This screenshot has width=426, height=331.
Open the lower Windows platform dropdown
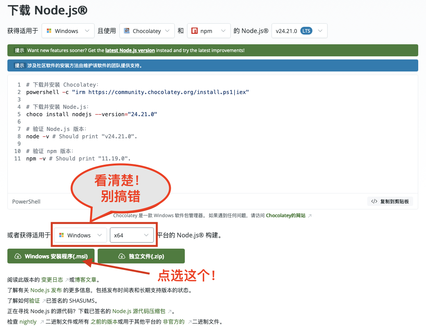(x=81, y=235)
